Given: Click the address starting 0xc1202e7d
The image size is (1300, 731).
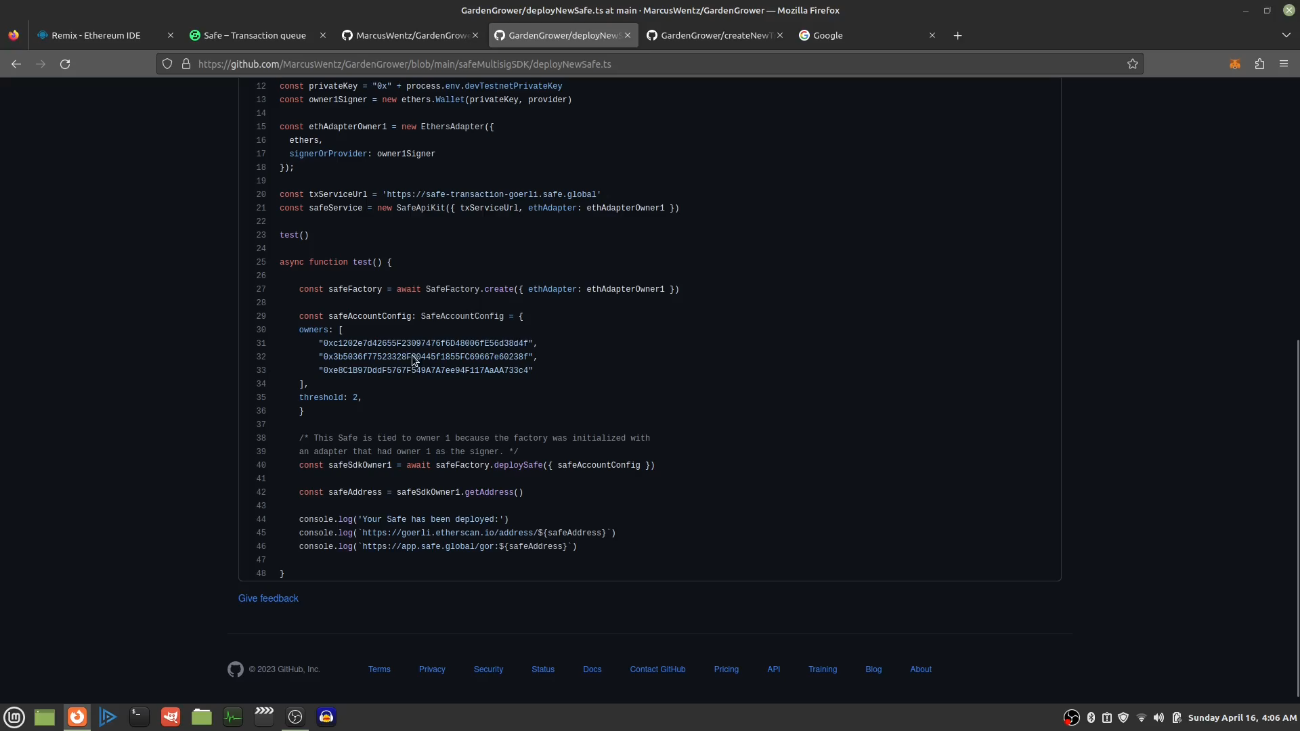Looking at the screenshot, I should click(425, 343).
